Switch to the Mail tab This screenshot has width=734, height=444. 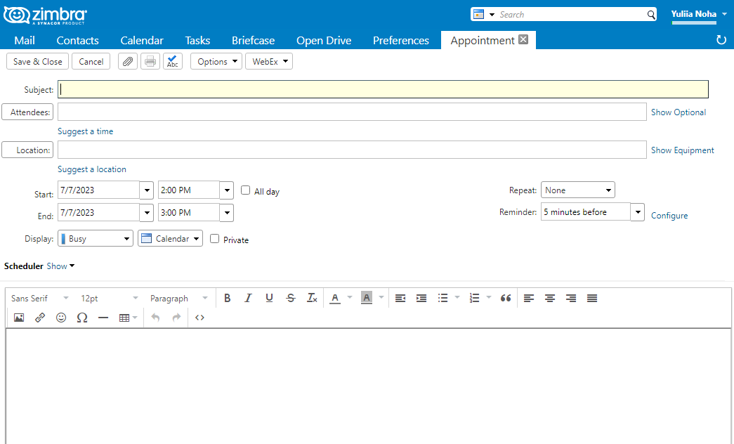click(25, 40)
